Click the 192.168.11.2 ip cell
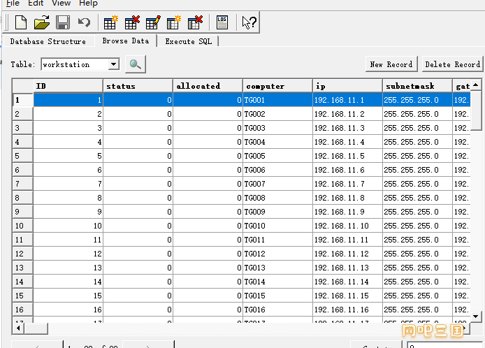Screen dimensions: 485x348 pos(347,114)
